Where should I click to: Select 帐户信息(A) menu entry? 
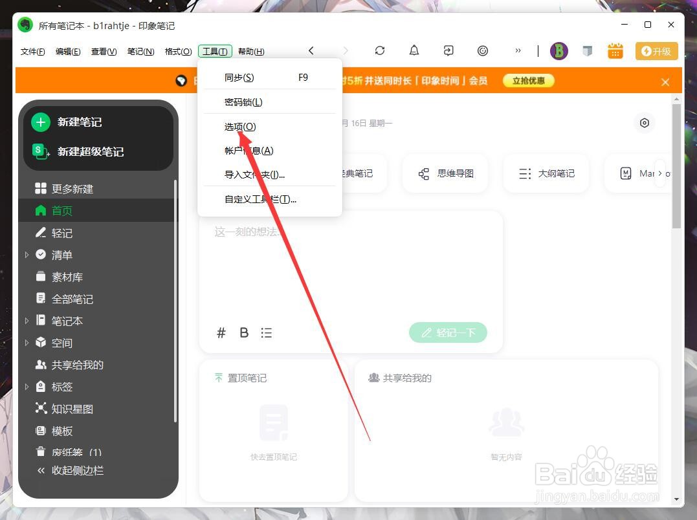tap(270, 151)
